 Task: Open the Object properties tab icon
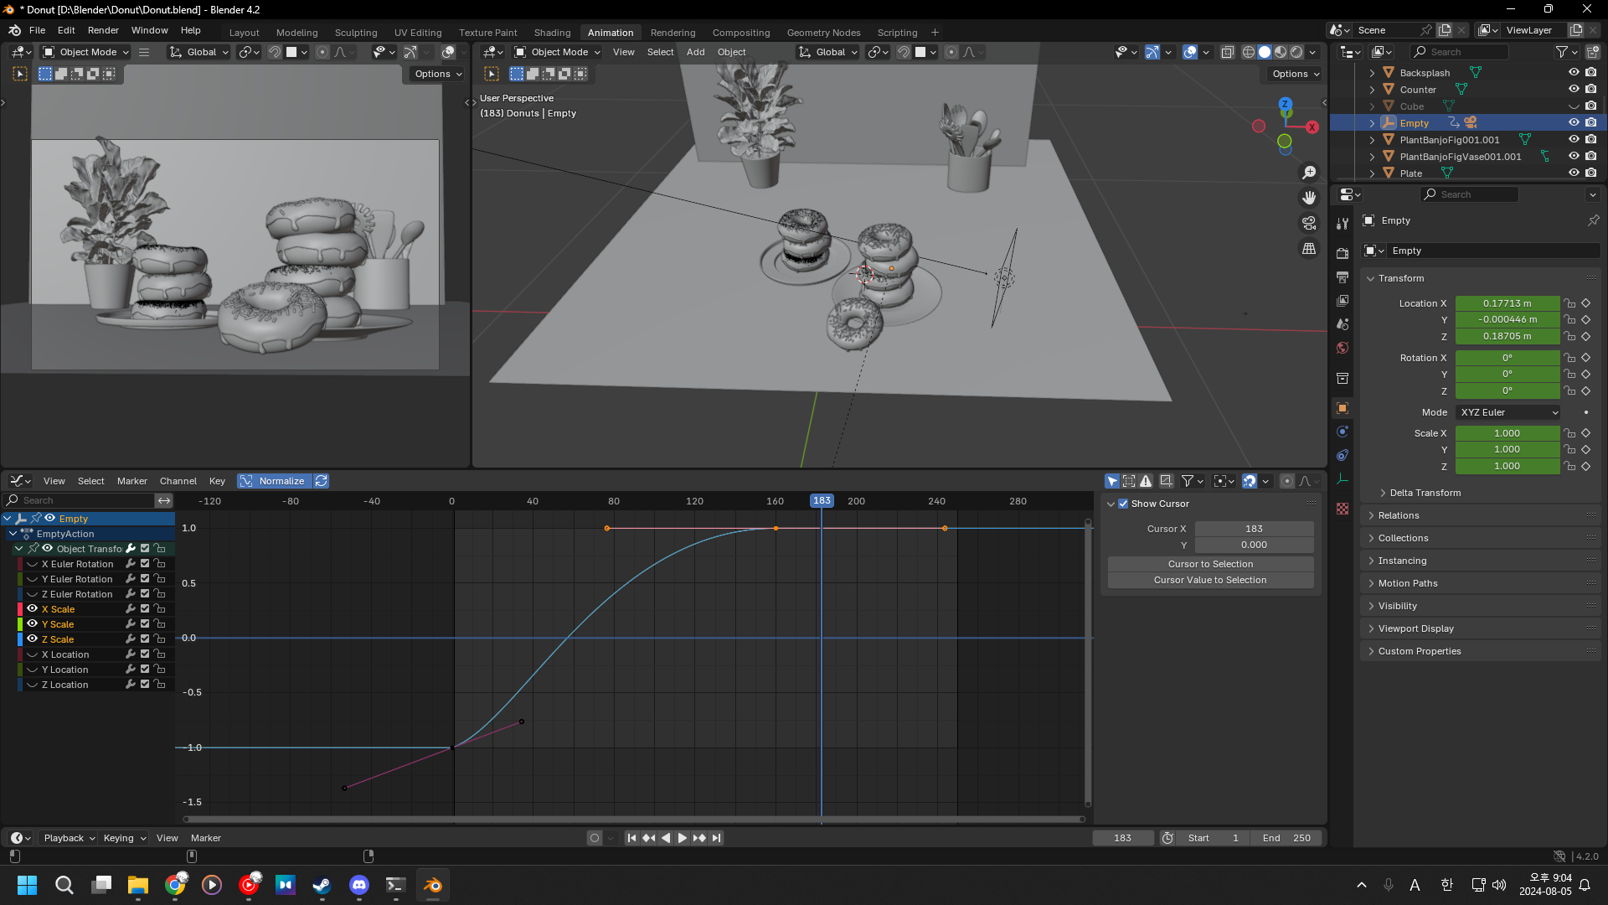[1343, 408]
